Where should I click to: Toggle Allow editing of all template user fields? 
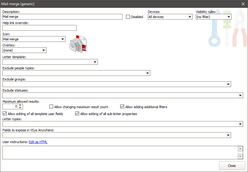(5, 114)
